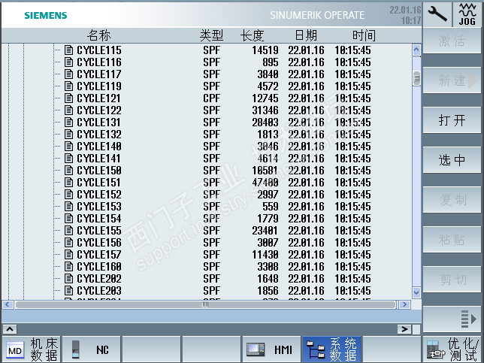Open the 优化/测试 softkey

(452, 349)
